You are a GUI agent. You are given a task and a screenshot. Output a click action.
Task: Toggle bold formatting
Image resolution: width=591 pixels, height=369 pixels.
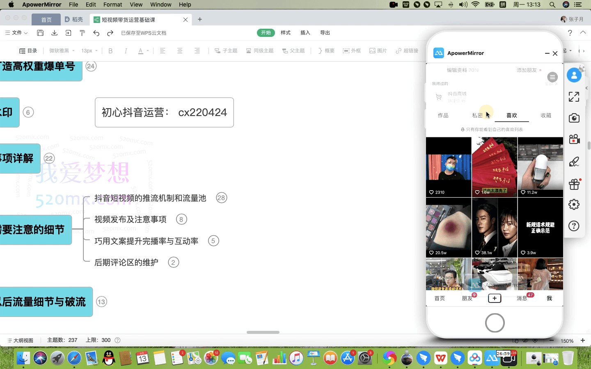110,50
